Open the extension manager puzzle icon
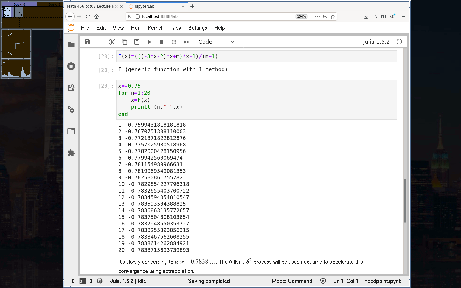 pyautogui.click(x=71, y=153)
